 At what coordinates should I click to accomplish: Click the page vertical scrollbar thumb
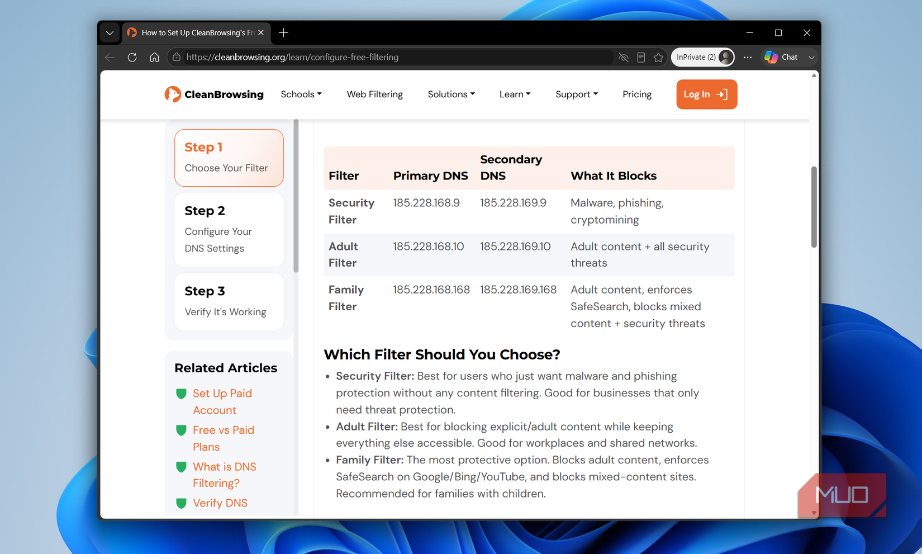[x=814, y=207]
